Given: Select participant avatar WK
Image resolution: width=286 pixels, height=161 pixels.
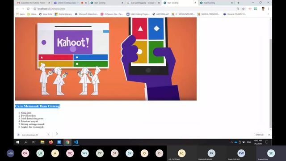Looking at the screenshot, I should (x=85, y=153).
